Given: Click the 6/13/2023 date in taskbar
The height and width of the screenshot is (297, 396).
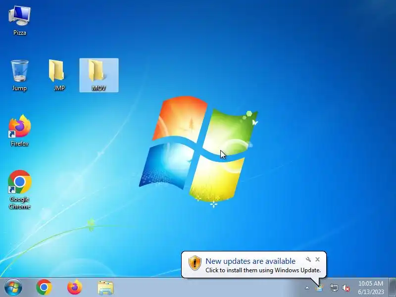Looking at the screenshot, I should point(371,292).
